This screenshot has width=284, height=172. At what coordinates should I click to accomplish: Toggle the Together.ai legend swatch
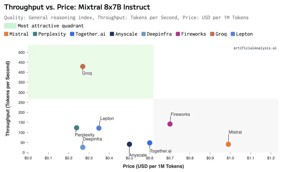(72, 34)
